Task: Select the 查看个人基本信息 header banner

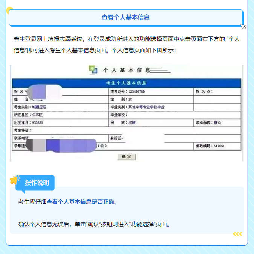Action: pyautogui.click(x=126, y=17)
